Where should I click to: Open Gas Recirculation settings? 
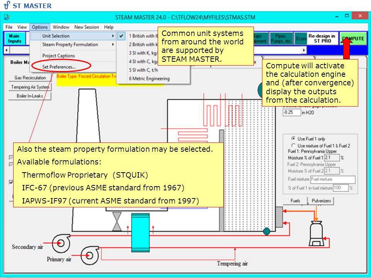30,78
